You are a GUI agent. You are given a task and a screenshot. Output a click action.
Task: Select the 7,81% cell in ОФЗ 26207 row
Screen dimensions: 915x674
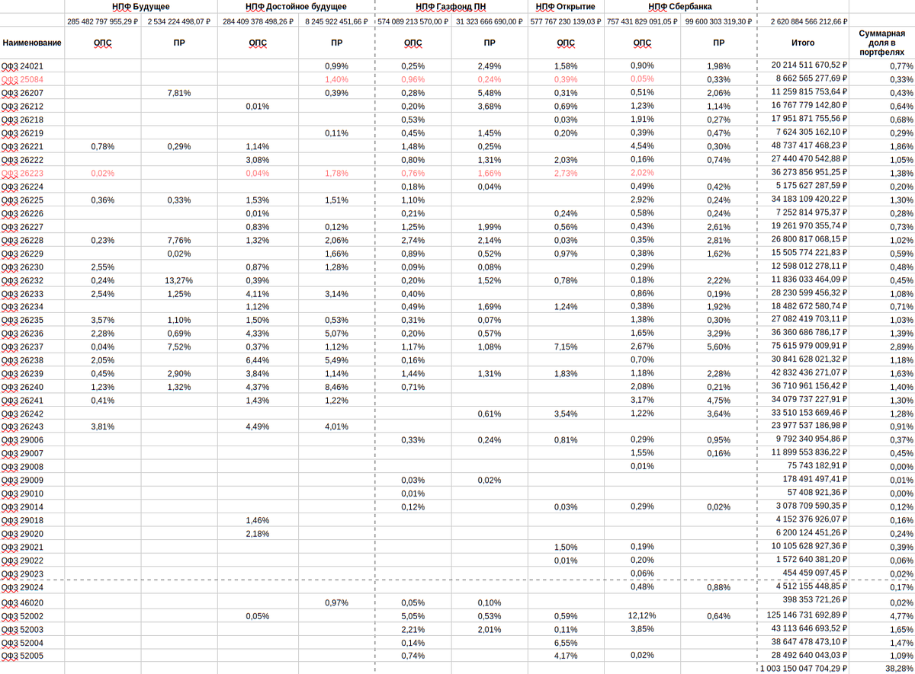tap(179, 93)
